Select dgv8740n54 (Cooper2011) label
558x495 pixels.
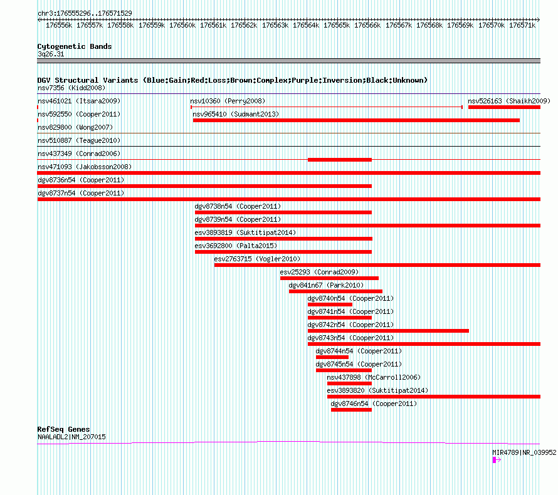[350, 298]
